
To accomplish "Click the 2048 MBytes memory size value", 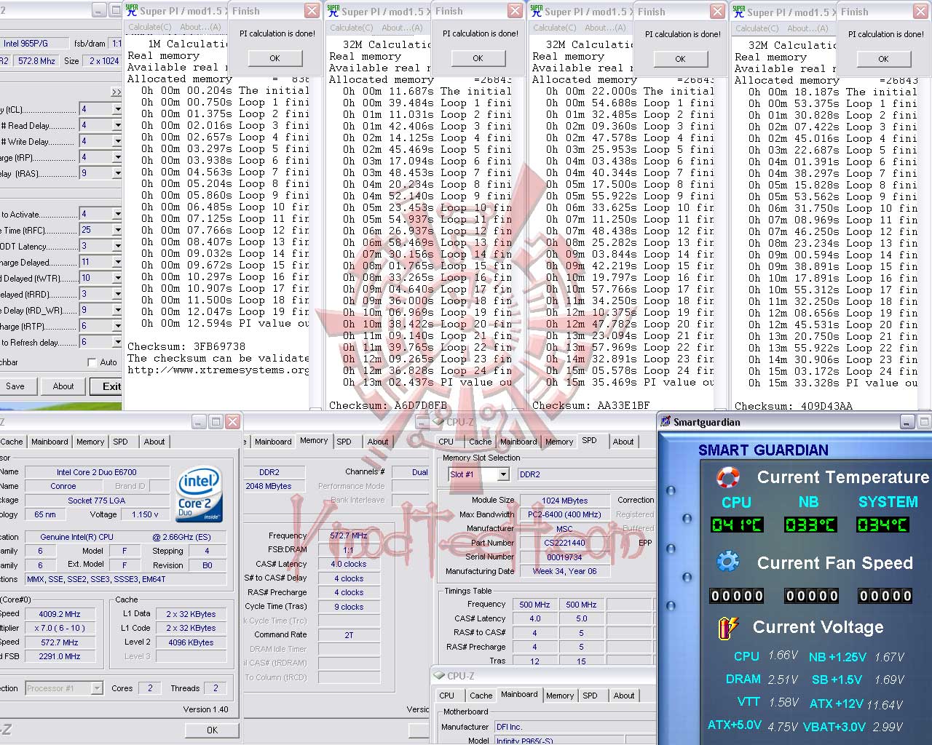I will [269, 486].
